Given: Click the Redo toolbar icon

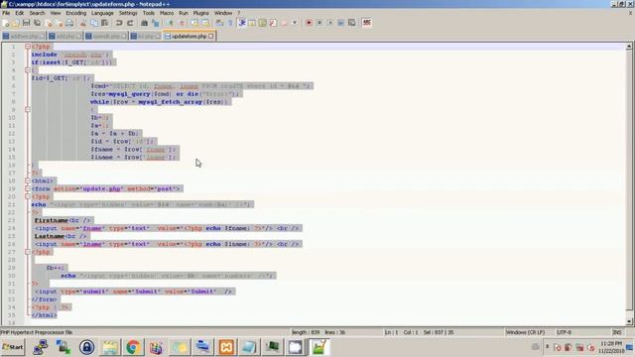Looking at the screenshot, I should point(130,23).
